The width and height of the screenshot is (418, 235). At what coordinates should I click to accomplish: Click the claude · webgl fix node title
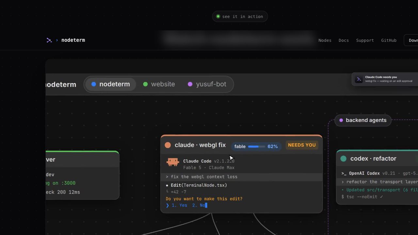[200, 145]
